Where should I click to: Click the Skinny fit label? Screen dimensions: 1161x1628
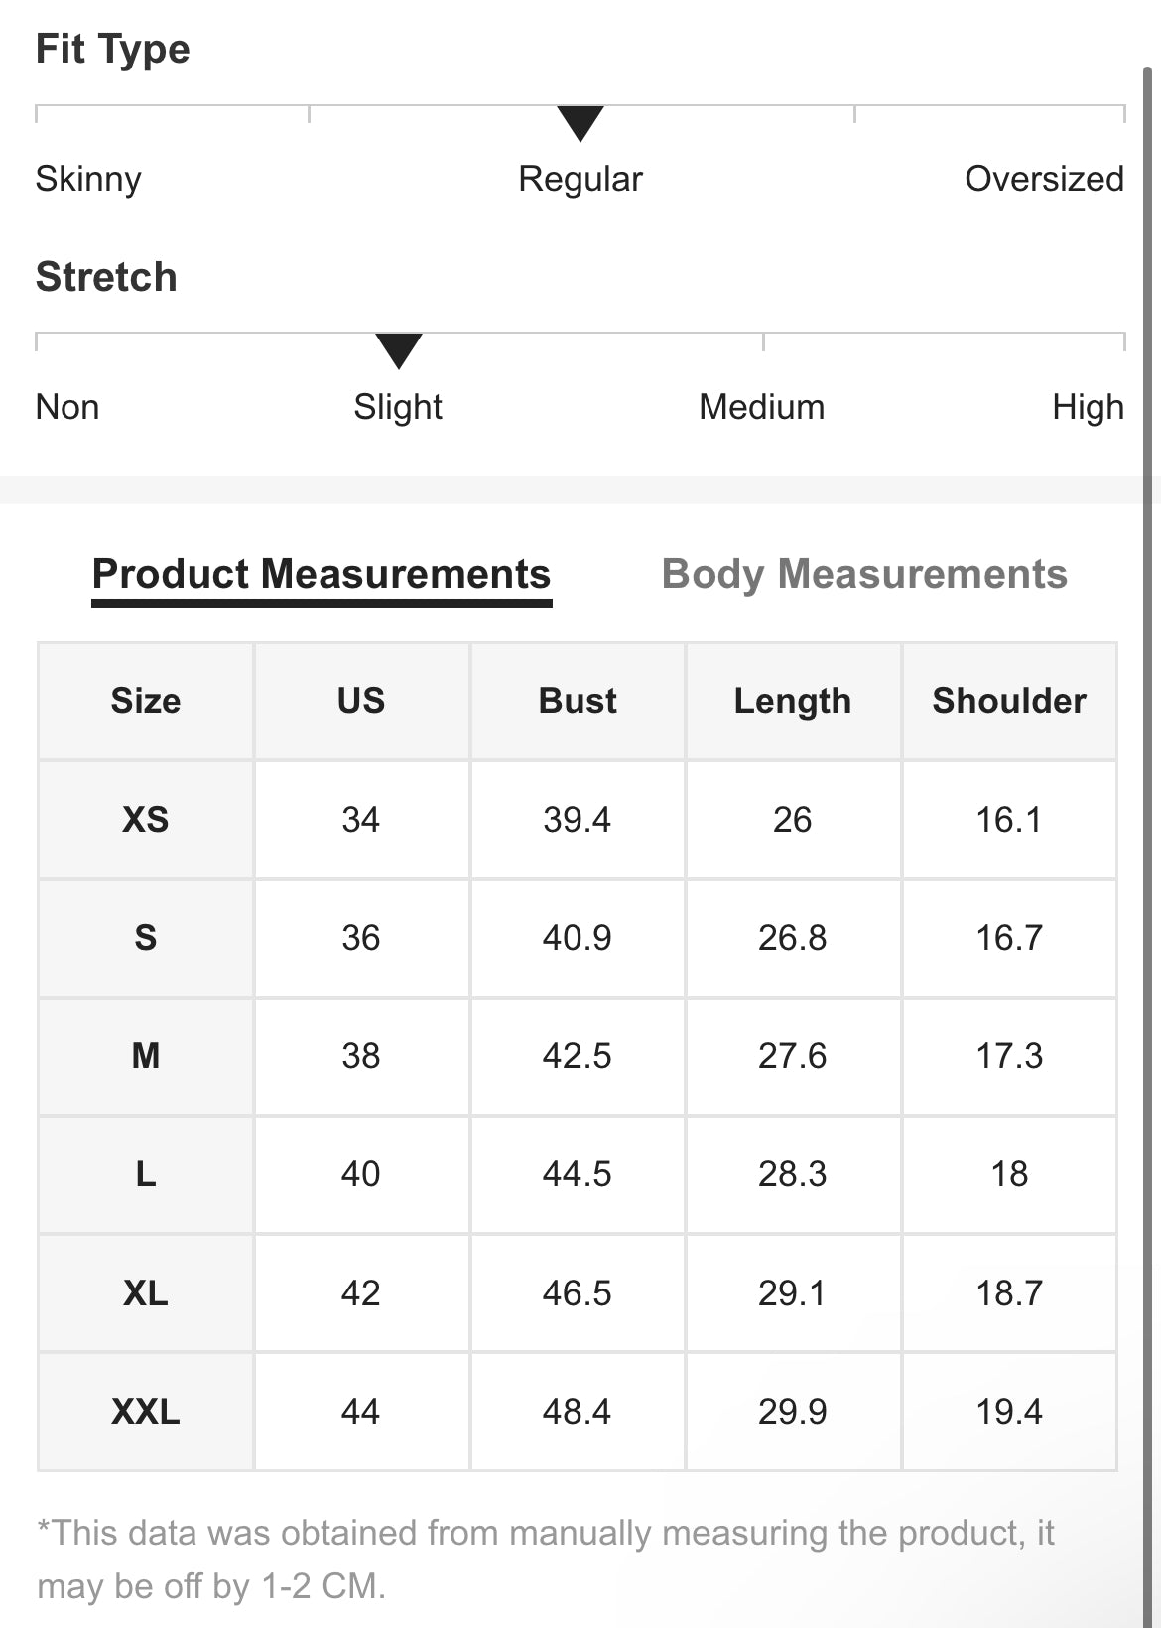(88, 179)
